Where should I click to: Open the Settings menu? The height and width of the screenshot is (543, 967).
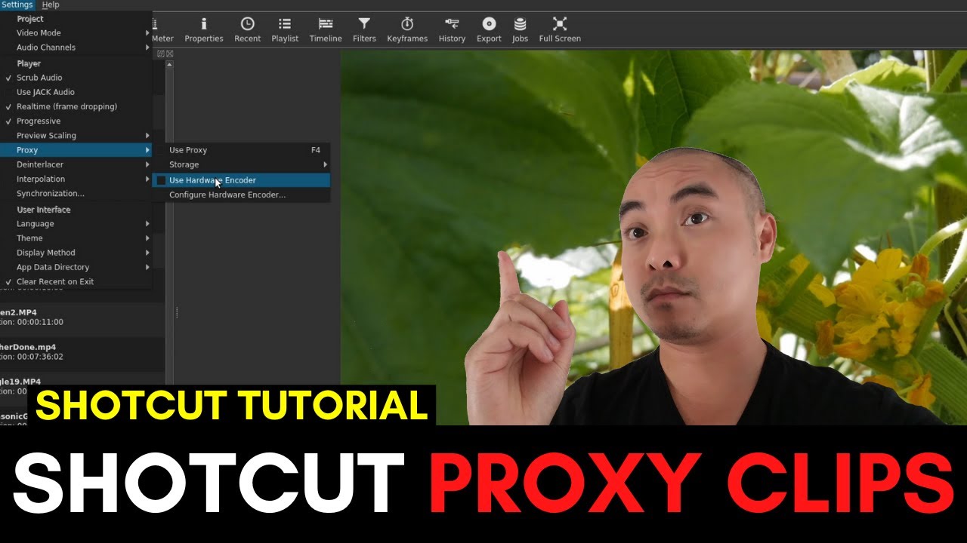(x=17, y=5)
